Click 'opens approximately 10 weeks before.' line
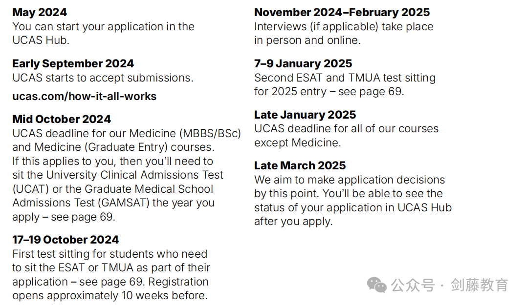Image resolution: width=525 pixels, height=306 pixels. [x=110, y=296]
